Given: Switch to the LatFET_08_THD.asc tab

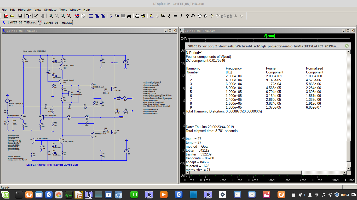Looking at the screenshot, I should [19, 22].
